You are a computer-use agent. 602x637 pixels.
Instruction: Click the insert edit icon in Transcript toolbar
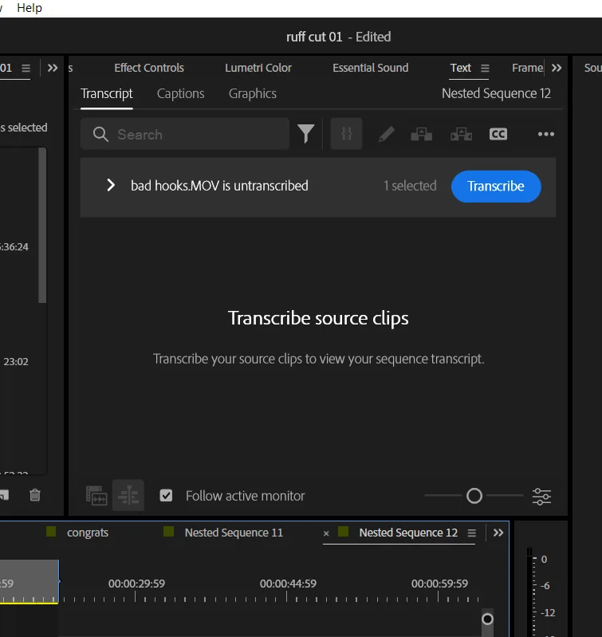point(421,134)
